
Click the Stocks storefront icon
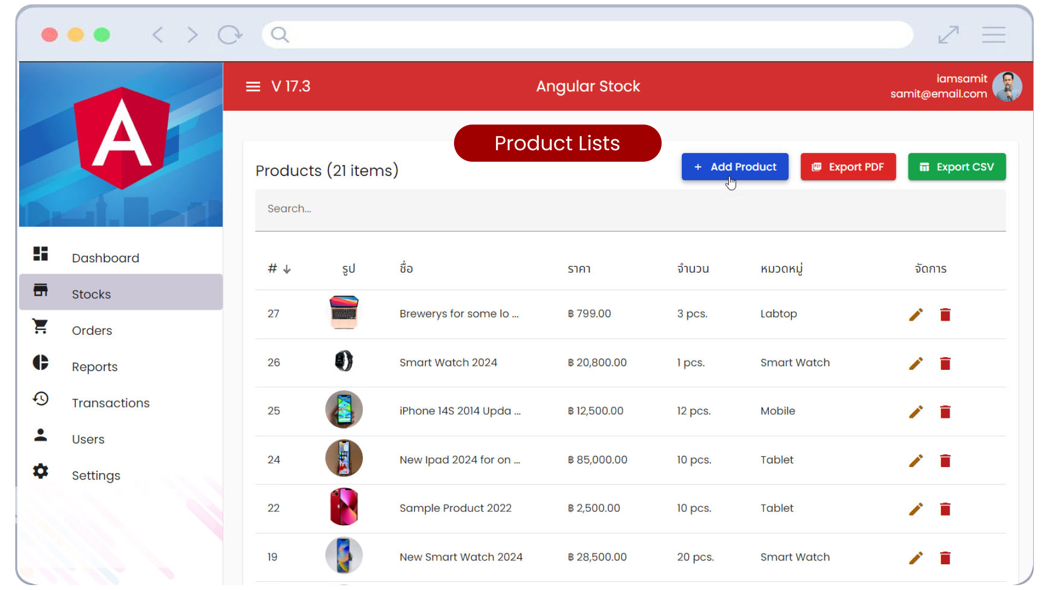click(40, 290)
